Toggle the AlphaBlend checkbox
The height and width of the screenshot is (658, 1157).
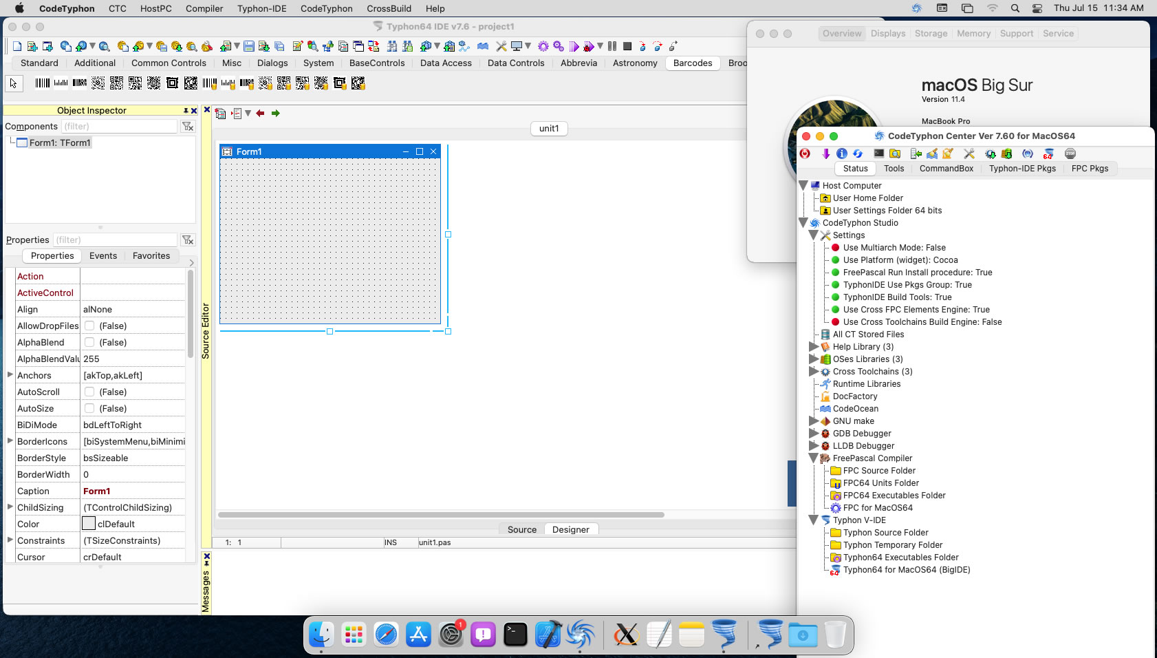tap(89, 342)
